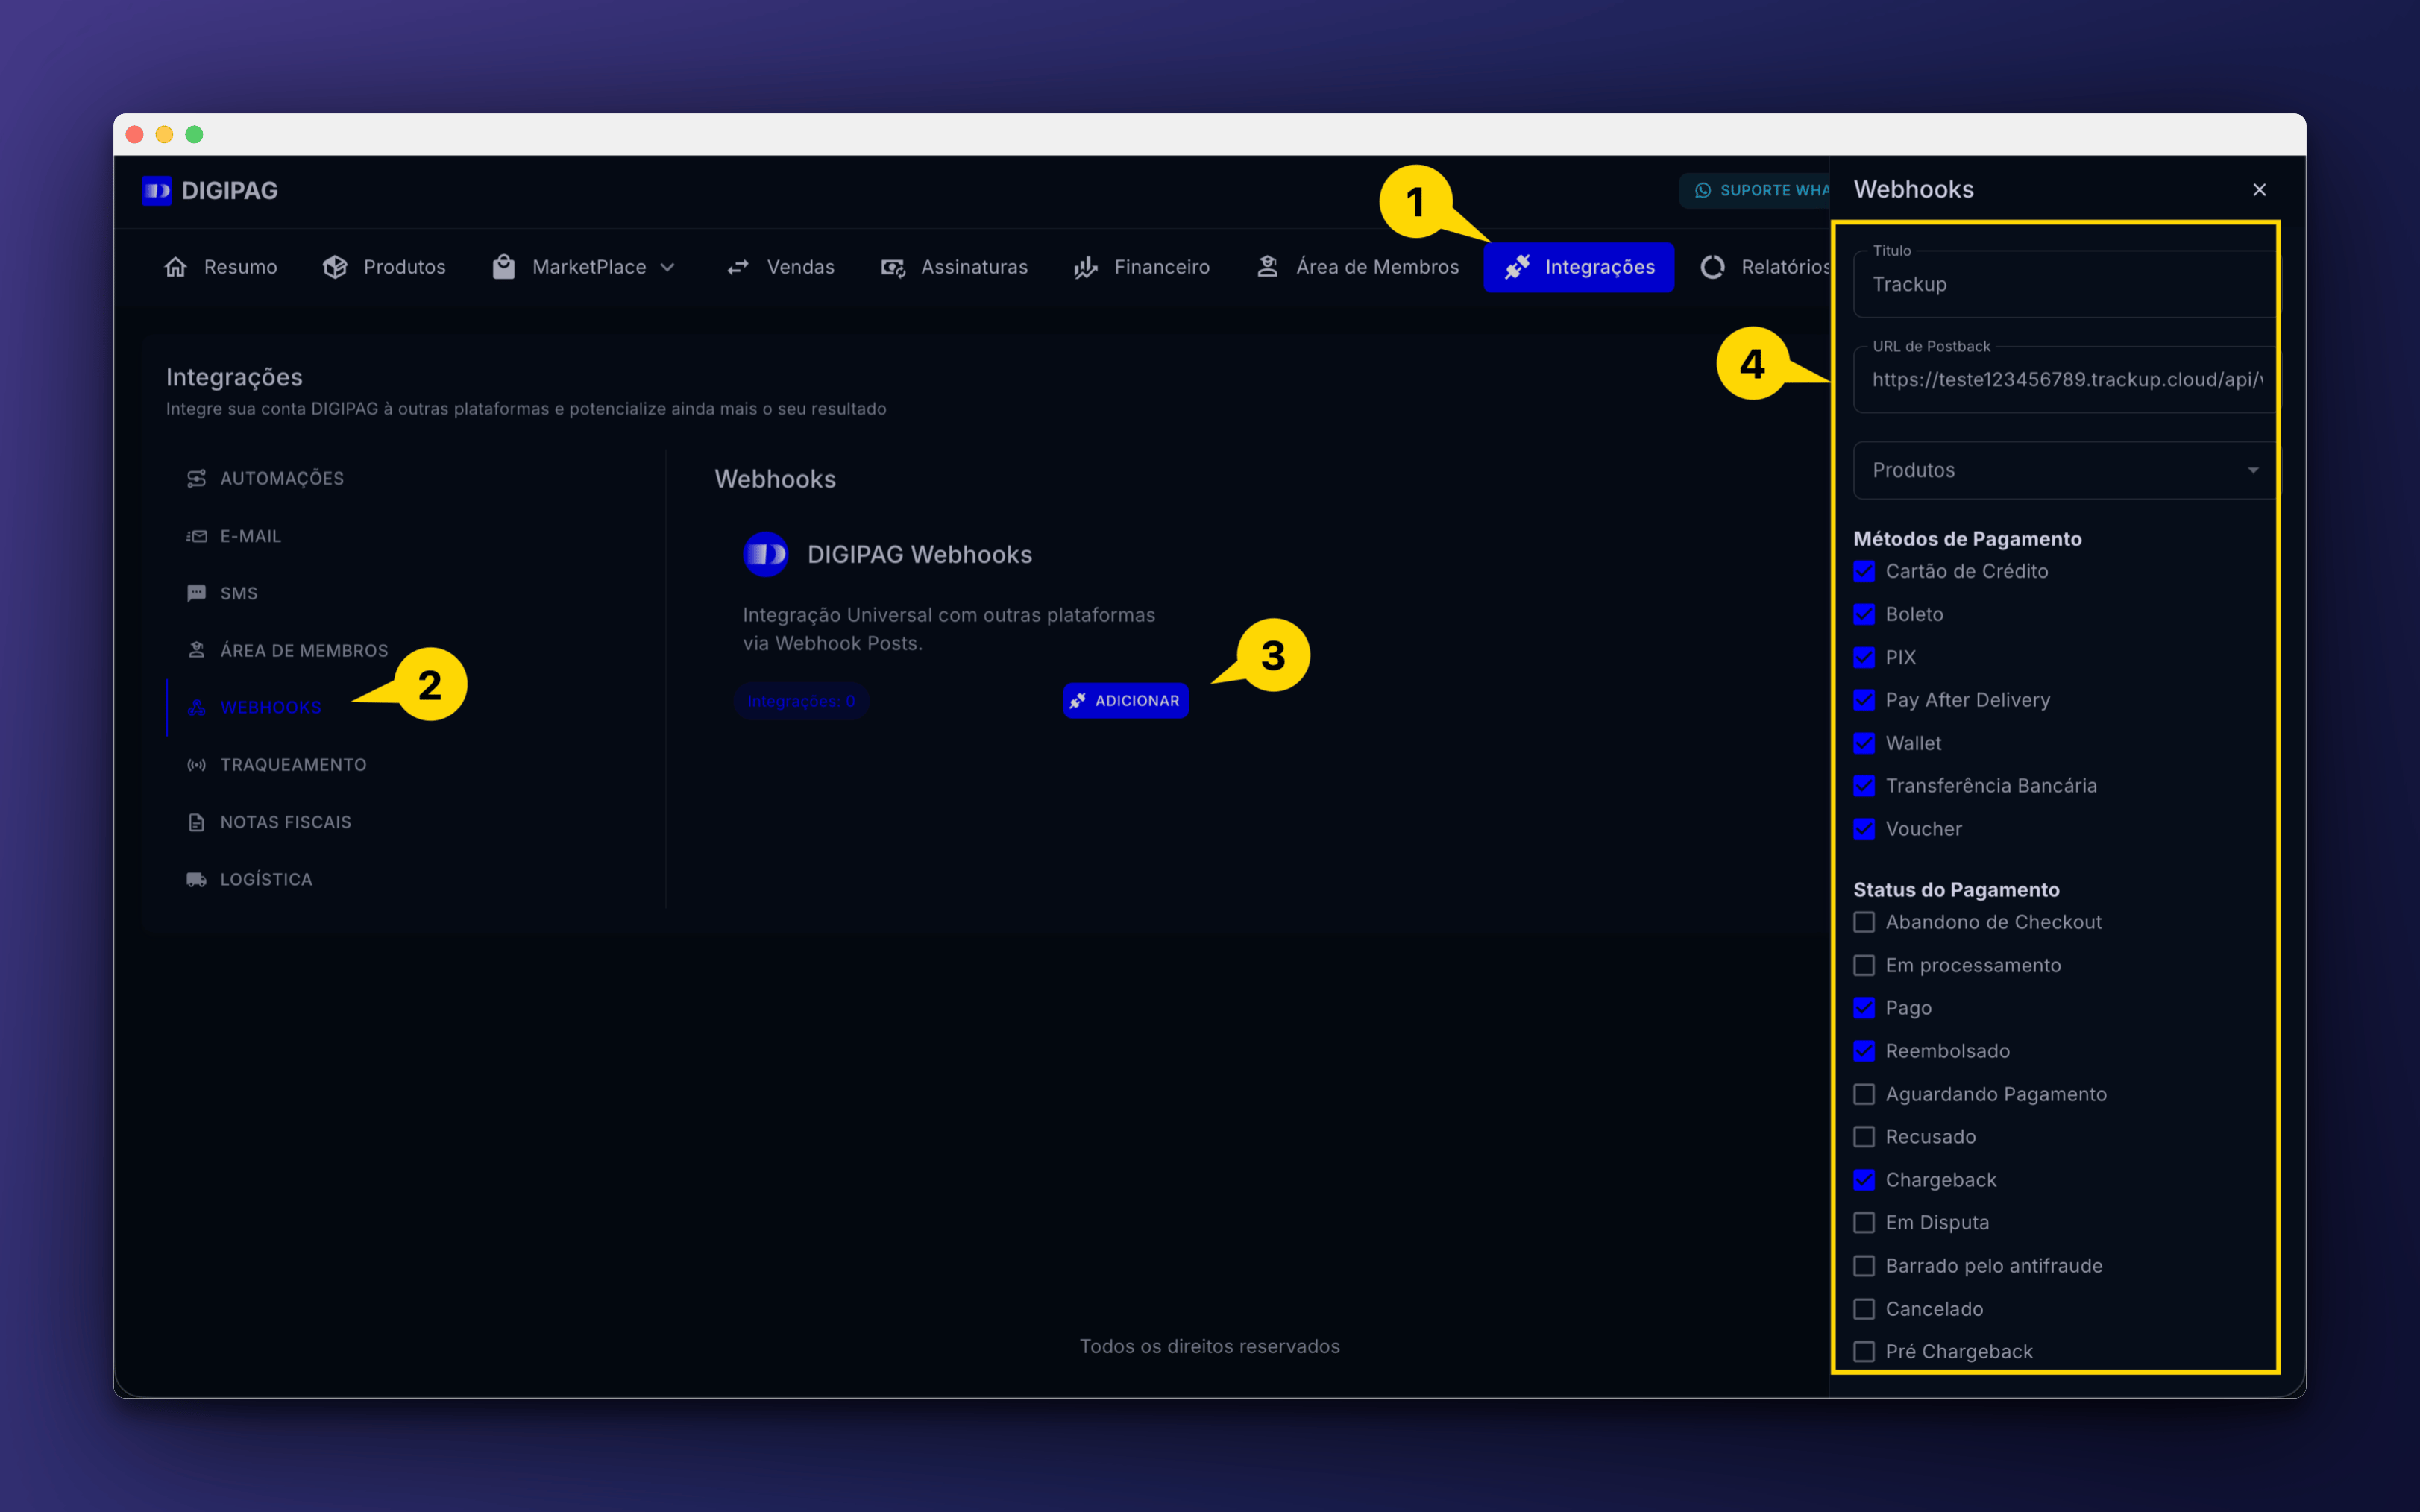The width and height of the screenshot is (2420, 1512).
Task: Click the Webhooks sidebar icon
Action: [196, 708]
